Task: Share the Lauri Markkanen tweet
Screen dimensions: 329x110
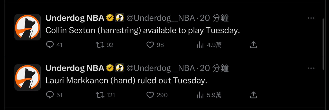Action: point(253,95)
